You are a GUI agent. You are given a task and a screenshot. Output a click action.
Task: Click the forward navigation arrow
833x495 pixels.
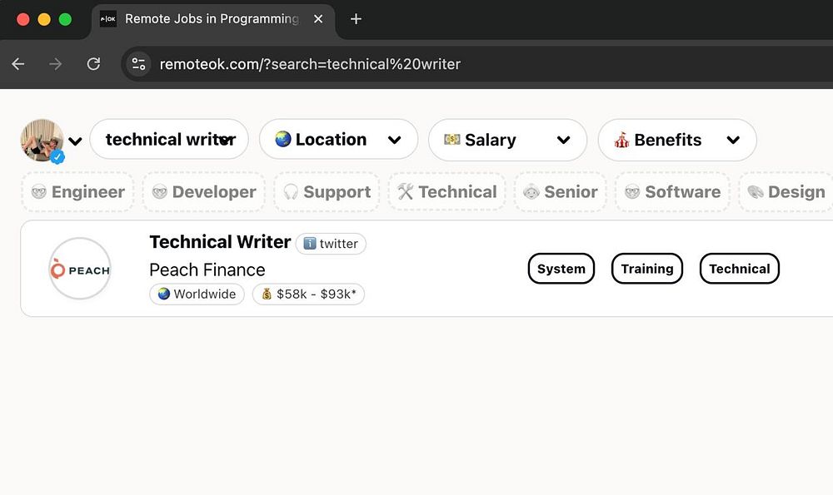click(x=56, y=64)
